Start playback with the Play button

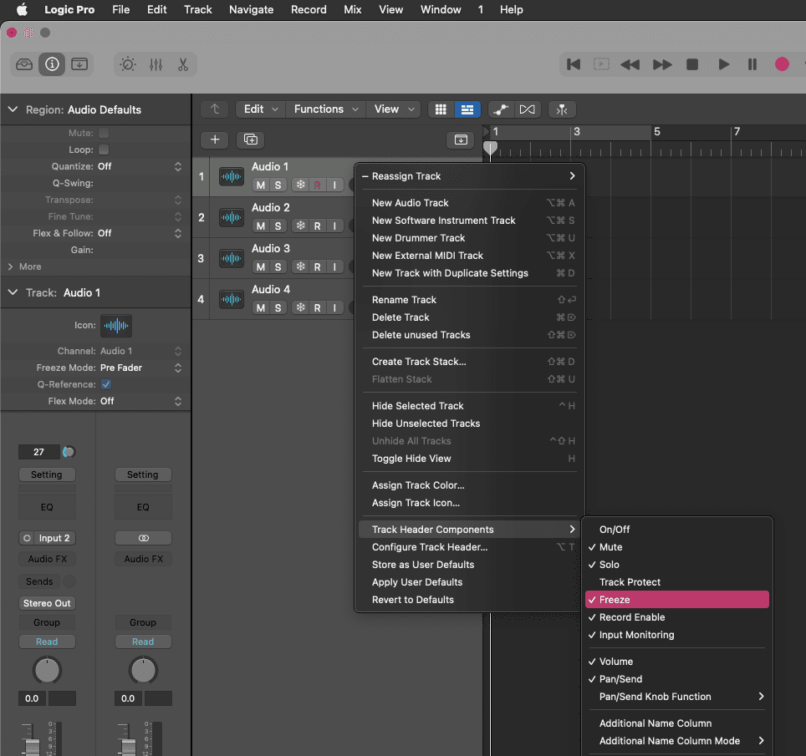coord(724,64)
